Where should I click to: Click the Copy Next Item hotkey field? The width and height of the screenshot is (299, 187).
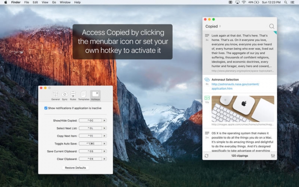point(91,135)
